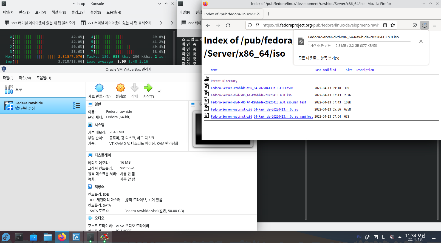
Task: Click the downloading ISO file icon
Action: 301,41
